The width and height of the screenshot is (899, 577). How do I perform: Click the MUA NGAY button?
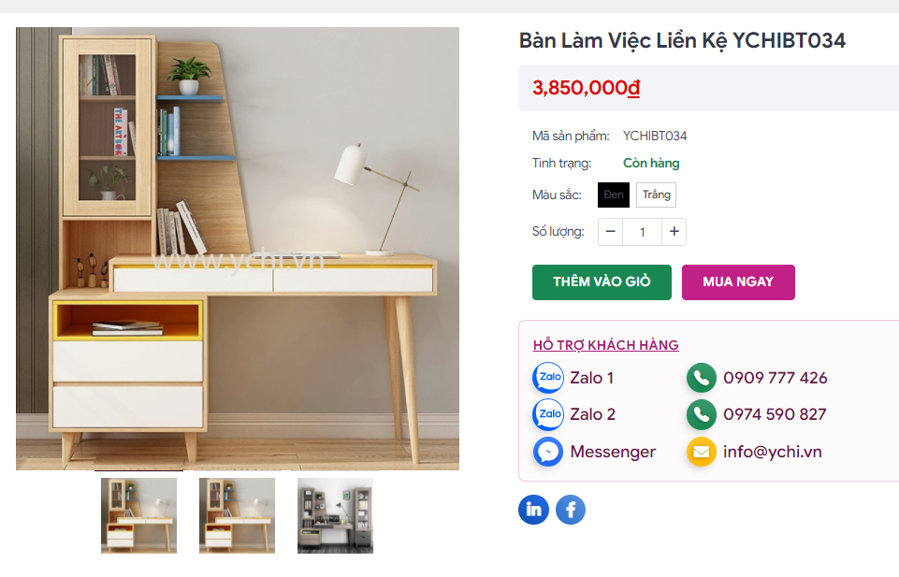[738, 281]
